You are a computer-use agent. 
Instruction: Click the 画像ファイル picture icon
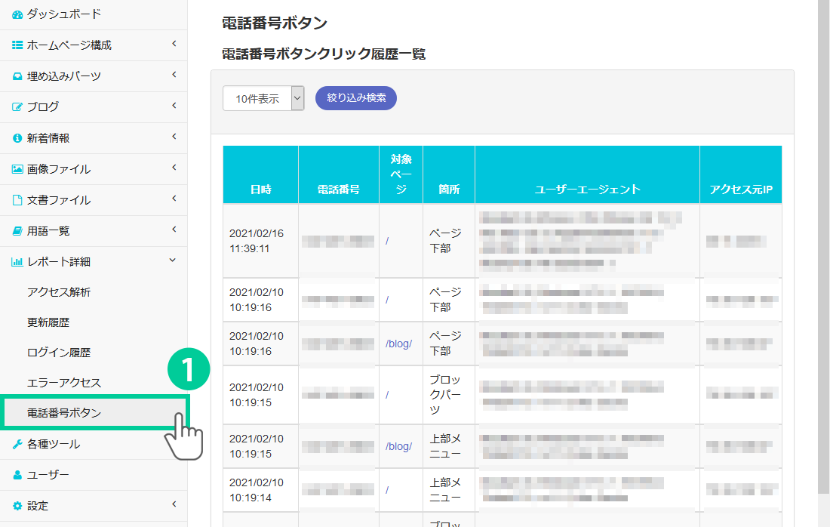17,169
